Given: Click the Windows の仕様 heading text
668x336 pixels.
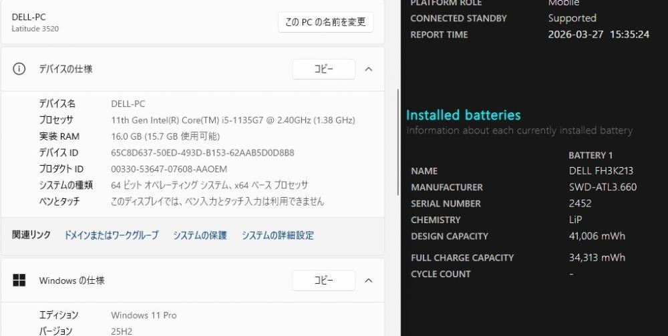Looking at the screenshot, I should click(71, 280).
